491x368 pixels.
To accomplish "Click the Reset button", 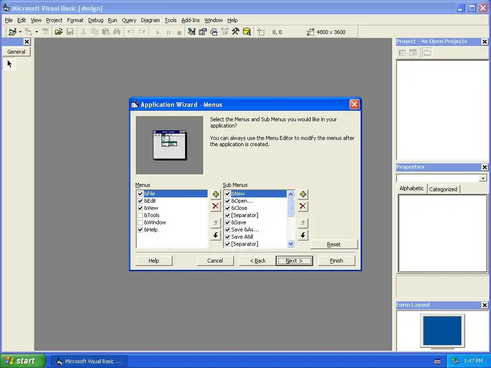I will point(334,244).
